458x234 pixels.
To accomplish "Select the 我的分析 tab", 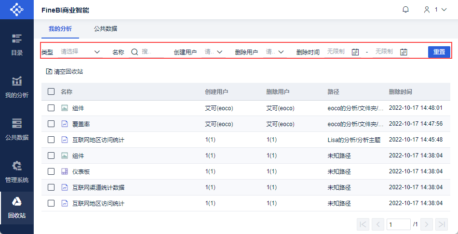I will (60, 28).
